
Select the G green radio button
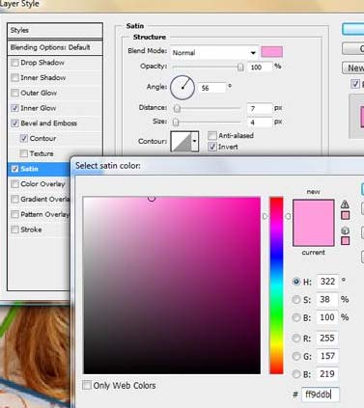point(296,356)
